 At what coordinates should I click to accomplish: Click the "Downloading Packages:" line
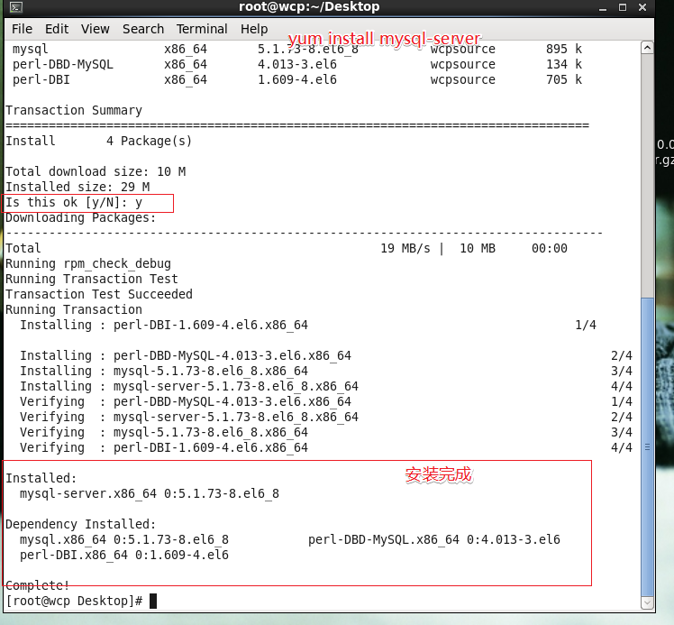pos(80,217)
